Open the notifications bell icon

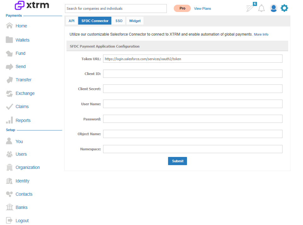coord(261,8)
